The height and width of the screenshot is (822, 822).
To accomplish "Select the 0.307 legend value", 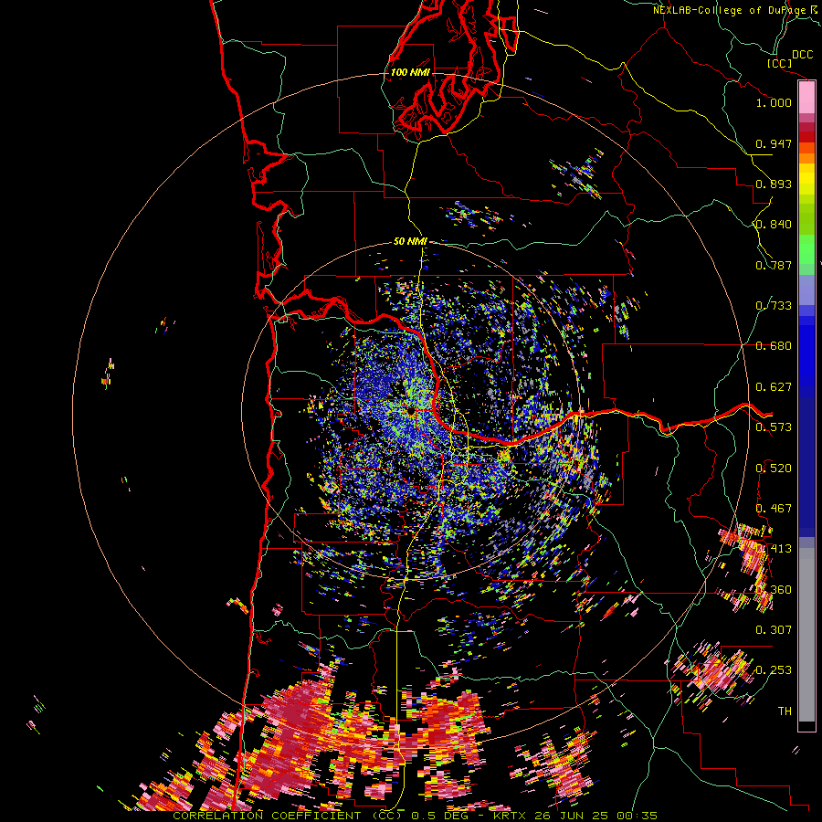I will tap(774, 630).
